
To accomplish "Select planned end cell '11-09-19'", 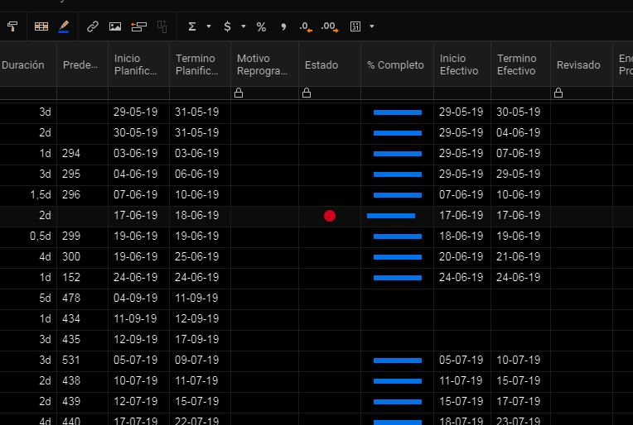I will tap(200, 298).
